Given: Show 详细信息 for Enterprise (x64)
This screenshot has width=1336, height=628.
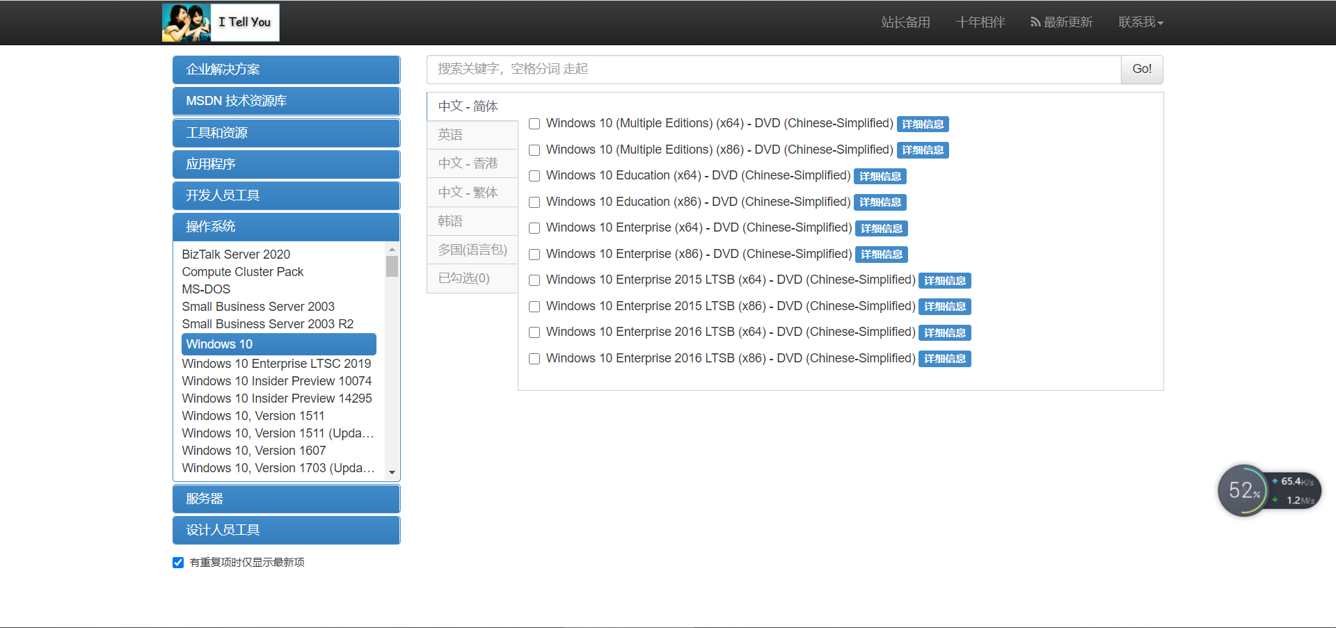Looking at the screenshot, I should point(882,229).
